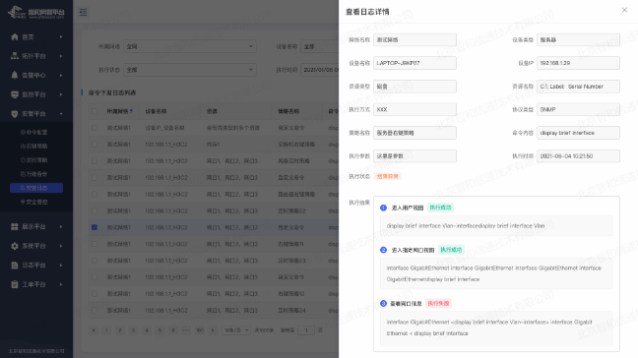This screenshot has width=638, height=358.
Task: Open the 执行状态 filter dropdown
Action: [190, 70]
